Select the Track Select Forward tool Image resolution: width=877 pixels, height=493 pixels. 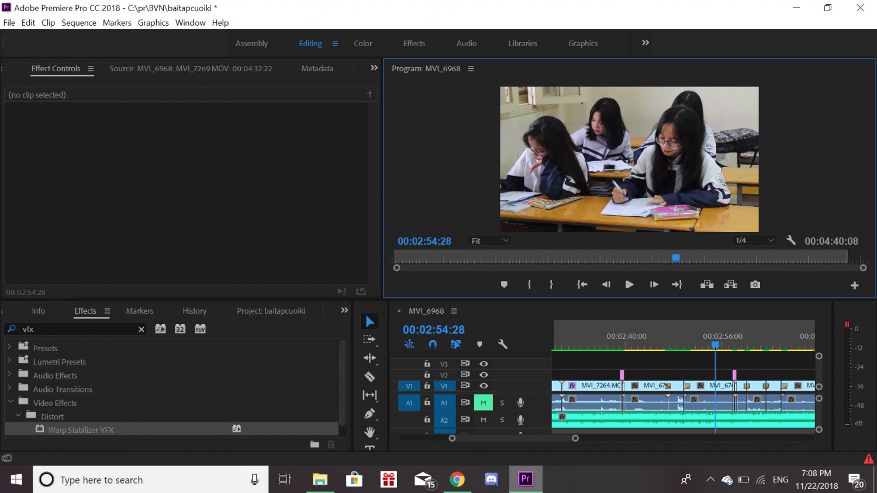click(x=370, y=339)
